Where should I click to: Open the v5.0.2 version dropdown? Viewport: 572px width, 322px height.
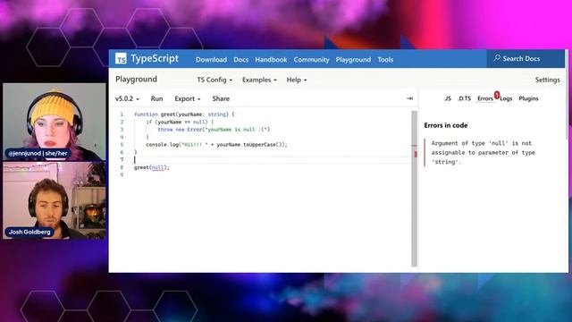[127, 98]
